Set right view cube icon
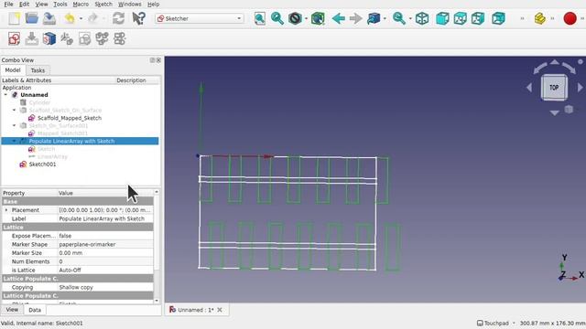Image resolution: width=586 pixels, height=329 pixels. coord(478,18)
